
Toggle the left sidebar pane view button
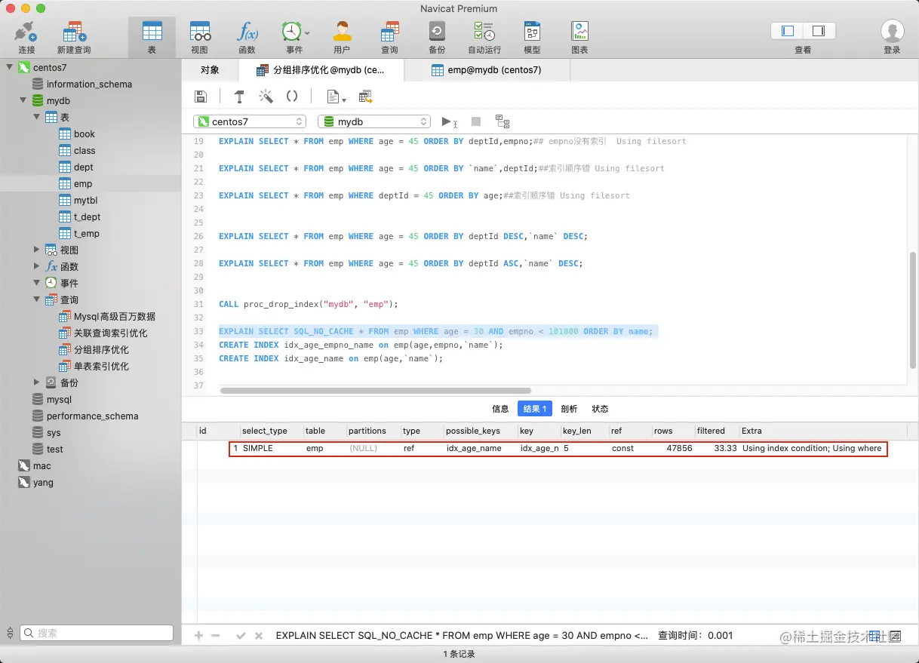(788, 31)
